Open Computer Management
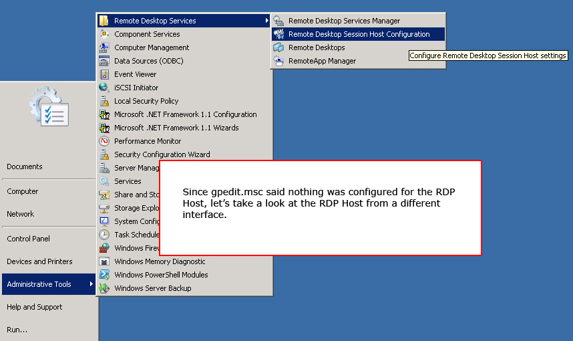Screen dimensions: 573x341 (184, 47)
